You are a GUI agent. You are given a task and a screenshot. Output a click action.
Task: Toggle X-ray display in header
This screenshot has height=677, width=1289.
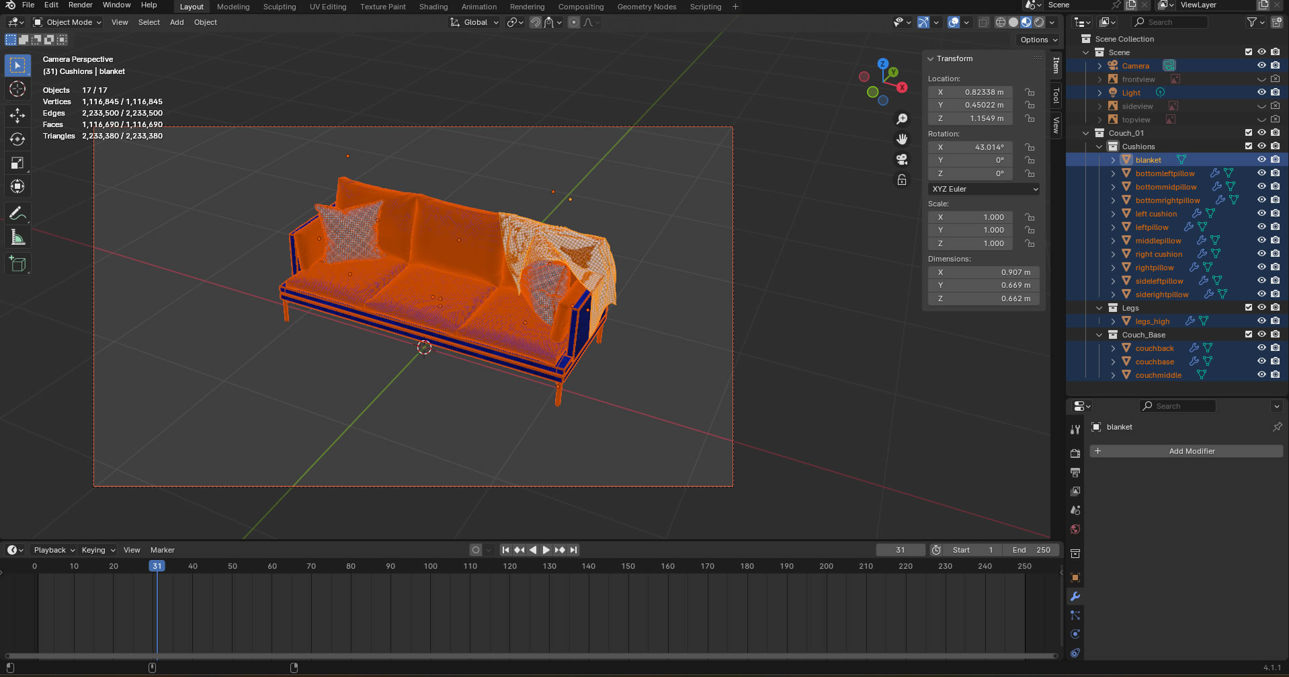click(983, 22)
